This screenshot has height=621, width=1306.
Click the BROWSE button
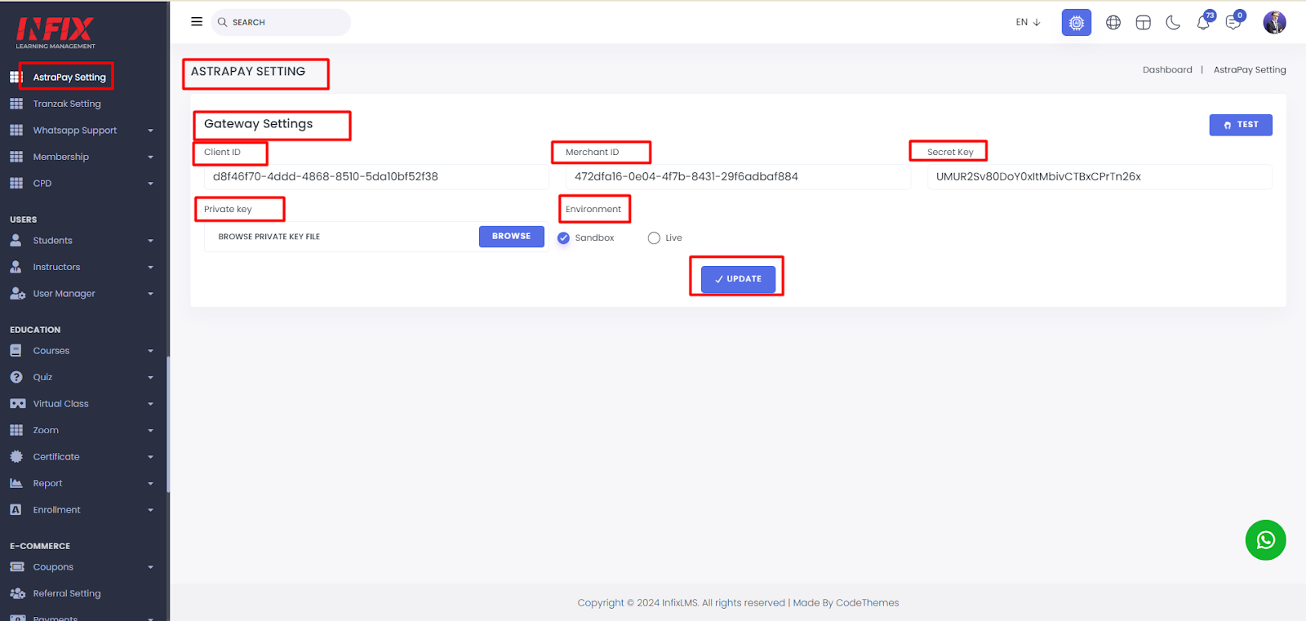(512, 237)
